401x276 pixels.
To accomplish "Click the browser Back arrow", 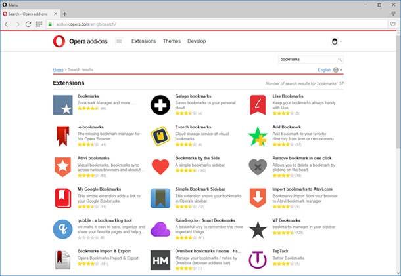I will (x=7, y=24).
